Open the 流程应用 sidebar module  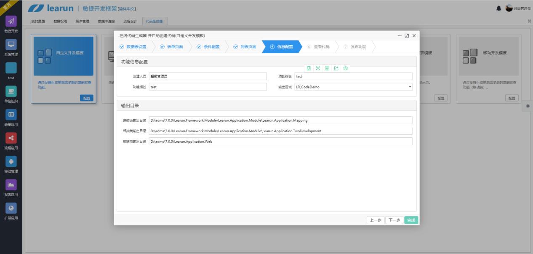point(11,141)
